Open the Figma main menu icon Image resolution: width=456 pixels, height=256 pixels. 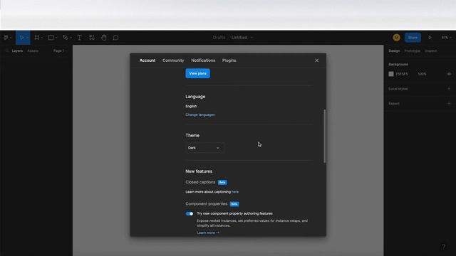click(6, 38)
